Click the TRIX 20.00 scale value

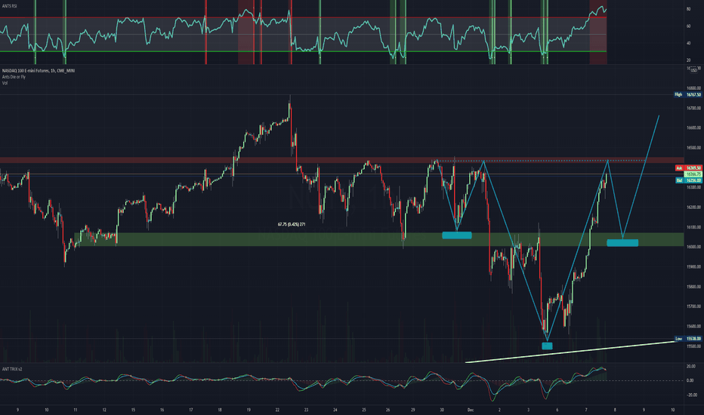pyautogui.click(x=690, y=366)
